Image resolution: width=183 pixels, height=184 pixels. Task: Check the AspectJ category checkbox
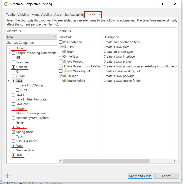tap(14, 48)
